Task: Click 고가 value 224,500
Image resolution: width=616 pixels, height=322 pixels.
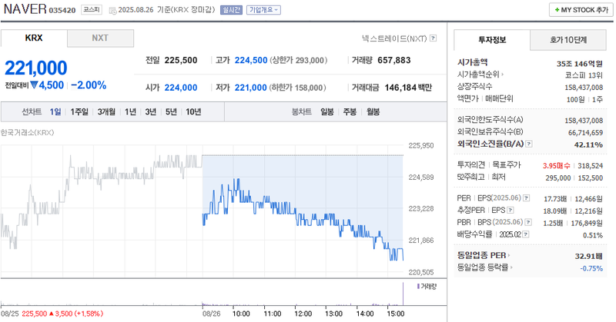Action: click(x=251, y=61)
